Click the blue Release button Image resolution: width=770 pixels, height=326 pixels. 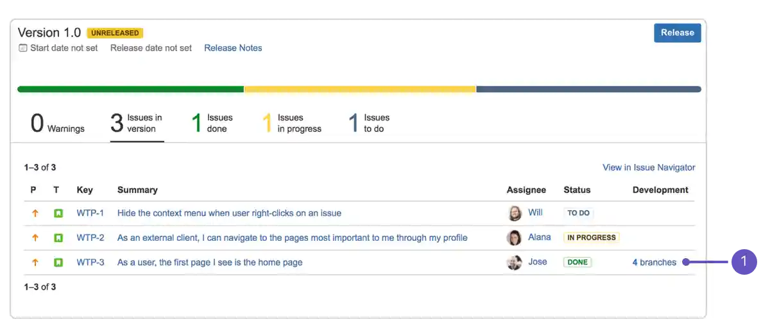(x=677, y=33)
